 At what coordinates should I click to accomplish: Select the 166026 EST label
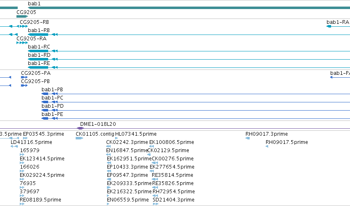[30, 167]
